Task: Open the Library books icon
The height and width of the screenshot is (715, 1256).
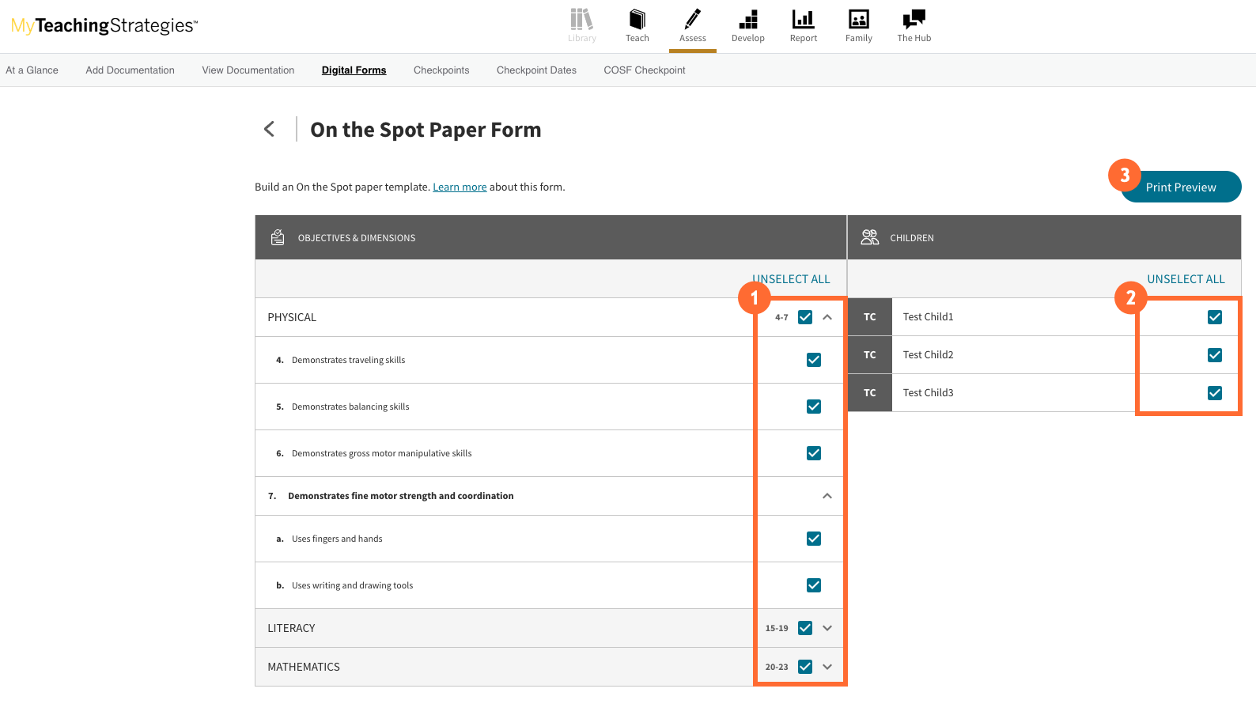Action: pos(581,20)
